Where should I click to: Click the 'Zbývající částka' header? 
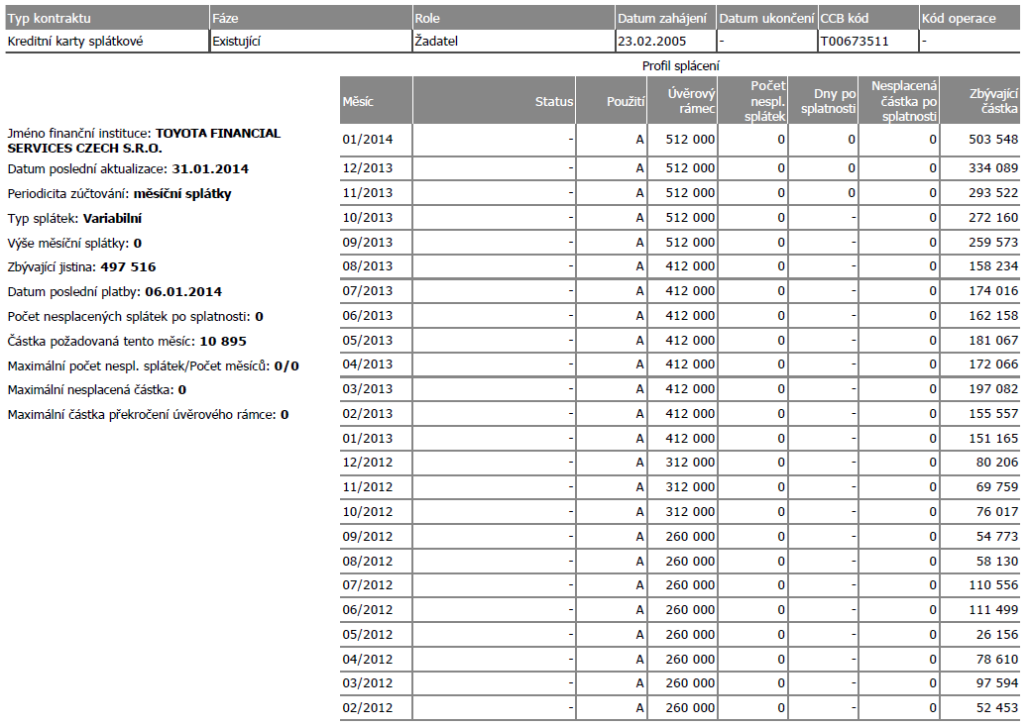[980, 100]
